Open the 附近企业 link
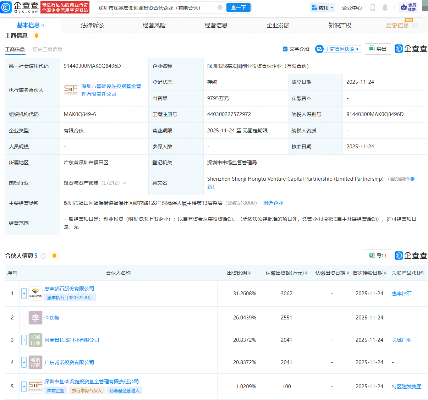 click(x=273, y=203)
